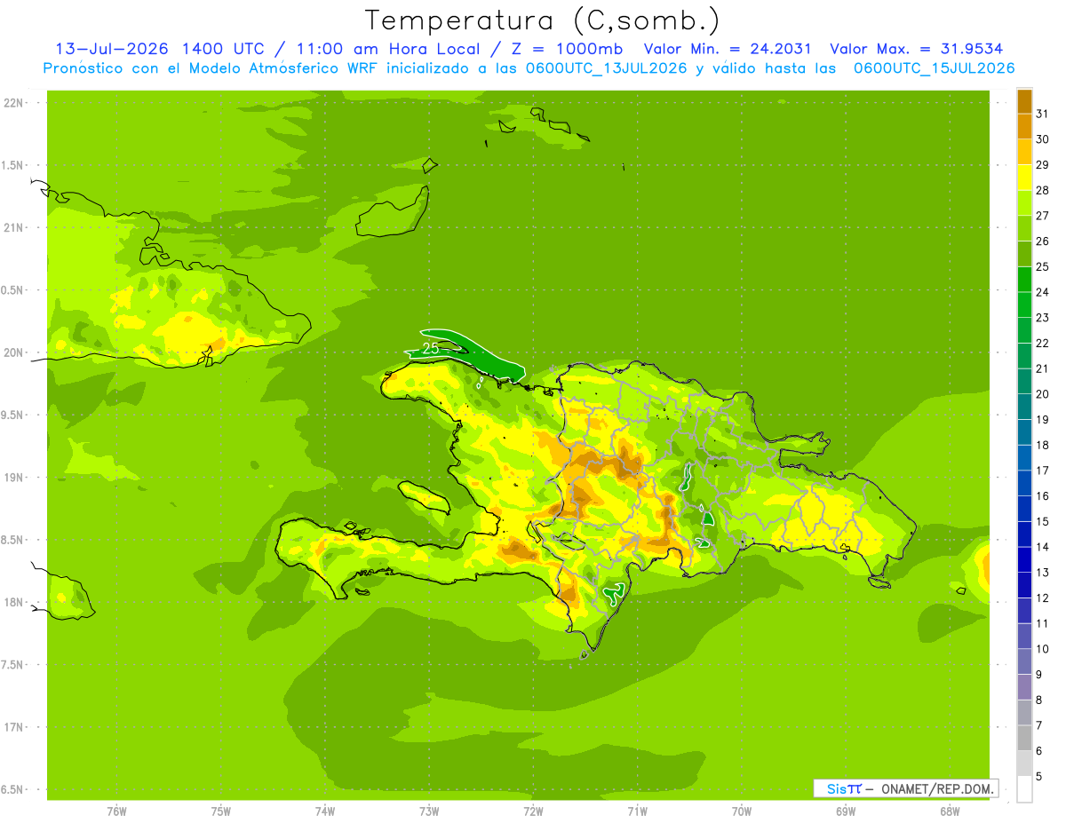Viewport: 1066px width, 823px height.
Task: Click the 'Temperatura (C,somb.)' title
Action: point(542,20)
